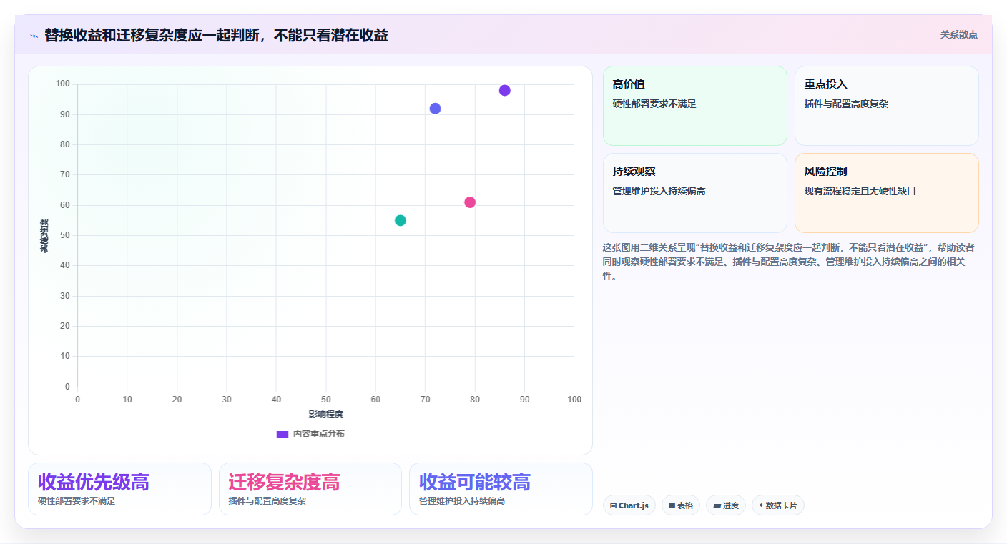Screen dimensions: 1007x544
Task: Select the 进度 chip
Action: click(x=726, y=505)
